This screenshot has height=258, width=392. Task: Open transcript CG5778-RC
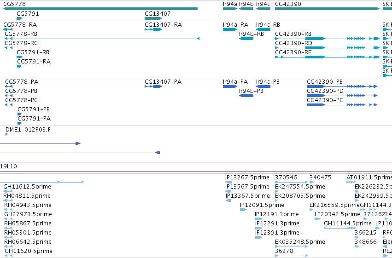pos(21,43)
